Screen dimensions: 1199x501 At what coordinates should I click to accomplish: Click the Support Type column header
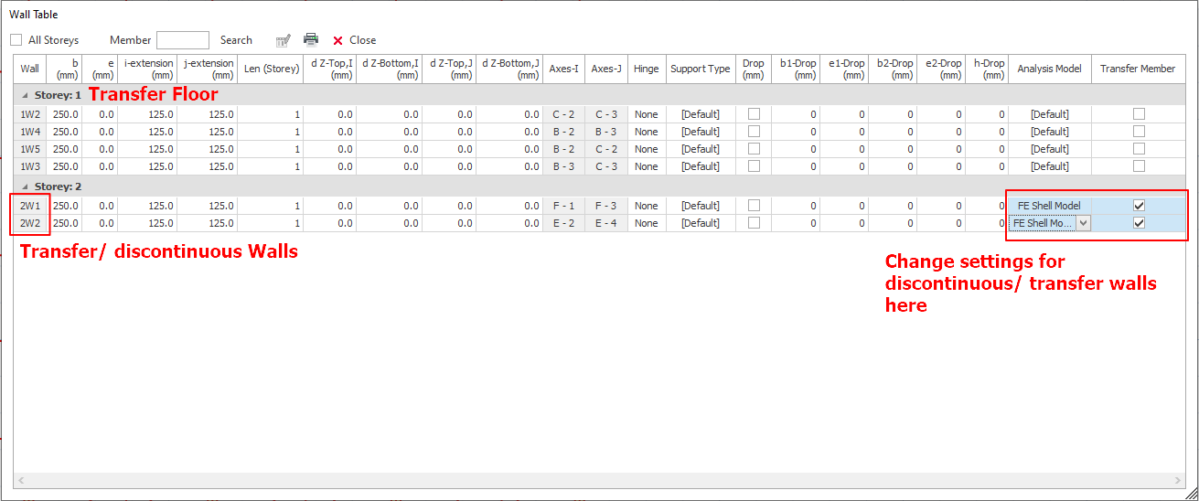pyautogui.click(x=700, y=69)
